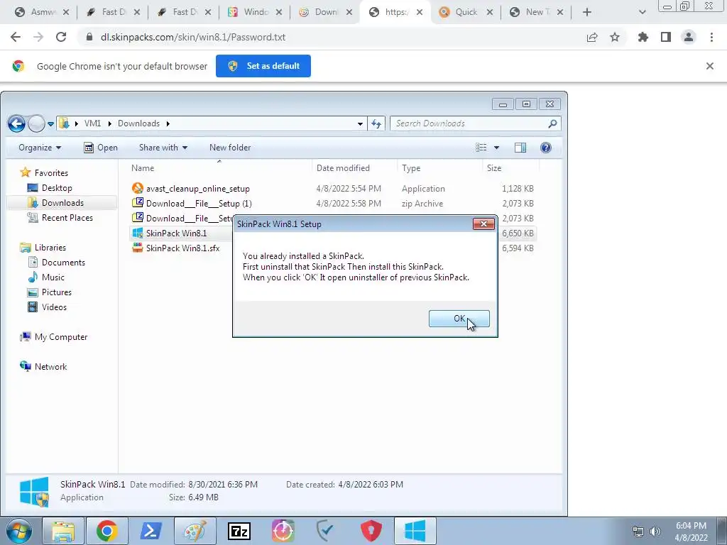The image size is (727, 545).
Task: Click Downloads in the breadcrumb path
Action: pyautogui.click(x=138, y=123)
